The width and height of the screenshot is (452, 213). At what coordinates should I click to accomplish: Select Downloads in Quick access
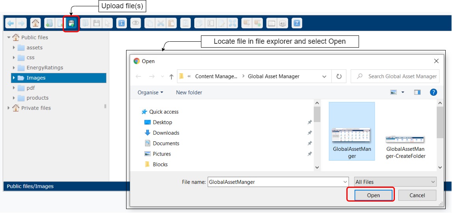point(166,133)
